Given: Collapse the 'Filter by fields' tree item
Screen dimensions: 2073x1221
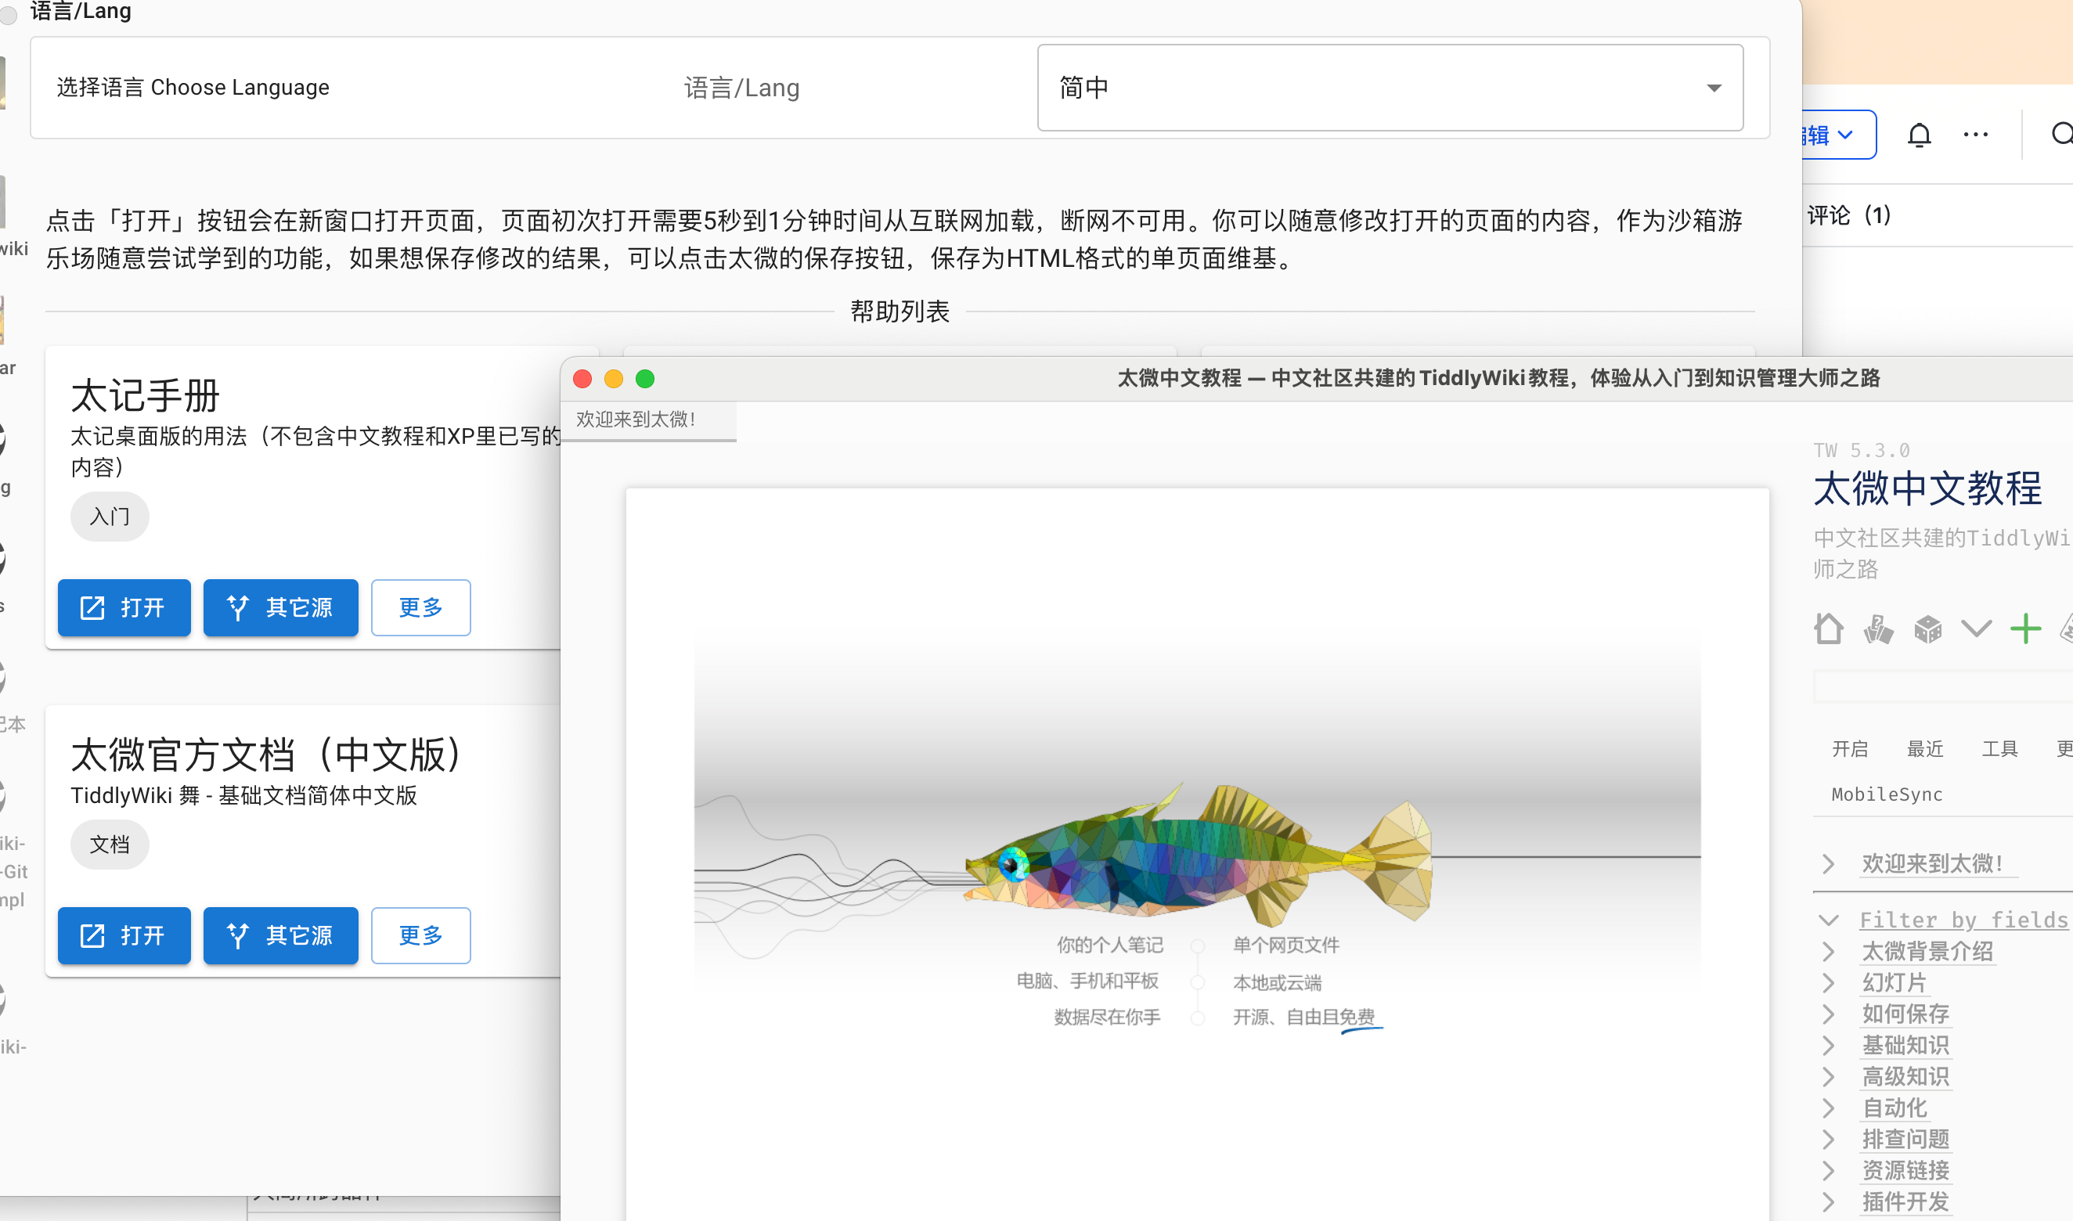Looking at the screenshot, I should (1828, 920).
